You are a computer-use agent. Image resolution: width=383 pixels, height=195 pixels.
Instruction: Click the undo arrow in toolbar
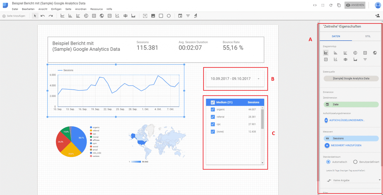[x=43, y=16]
